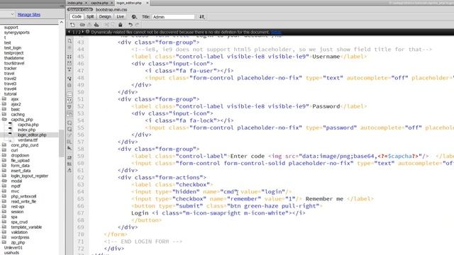Click the Expand All coding toolbar icon
Viewport: 454px width, 255px height.
70,69
